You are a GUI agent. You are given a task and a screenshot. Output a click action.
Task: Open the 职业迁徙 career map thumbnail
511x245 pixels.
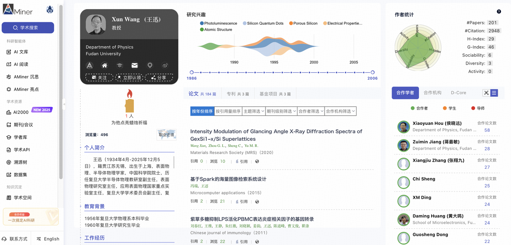tap(166, 135)
